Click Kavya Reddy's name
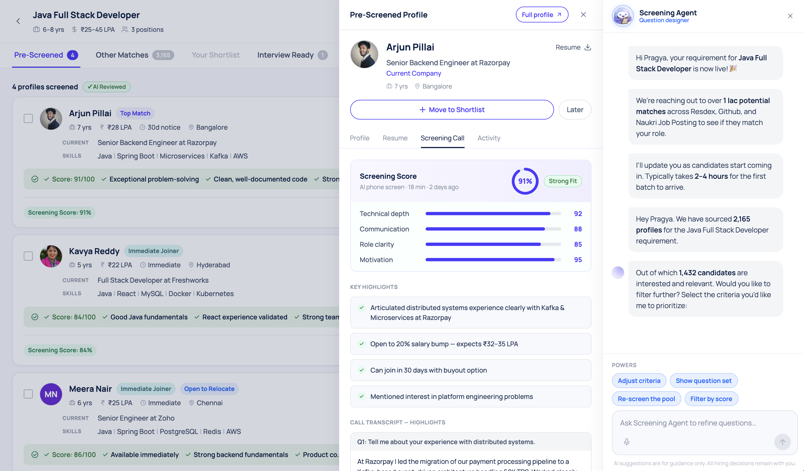The width and height of the screenshot is (804, 471). coord(94,251)
